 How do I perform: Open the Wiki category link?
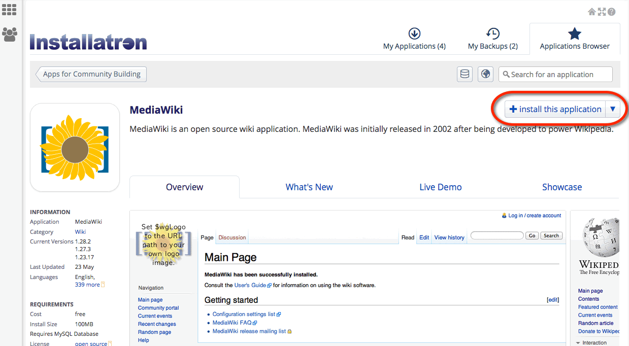[80, 232]
